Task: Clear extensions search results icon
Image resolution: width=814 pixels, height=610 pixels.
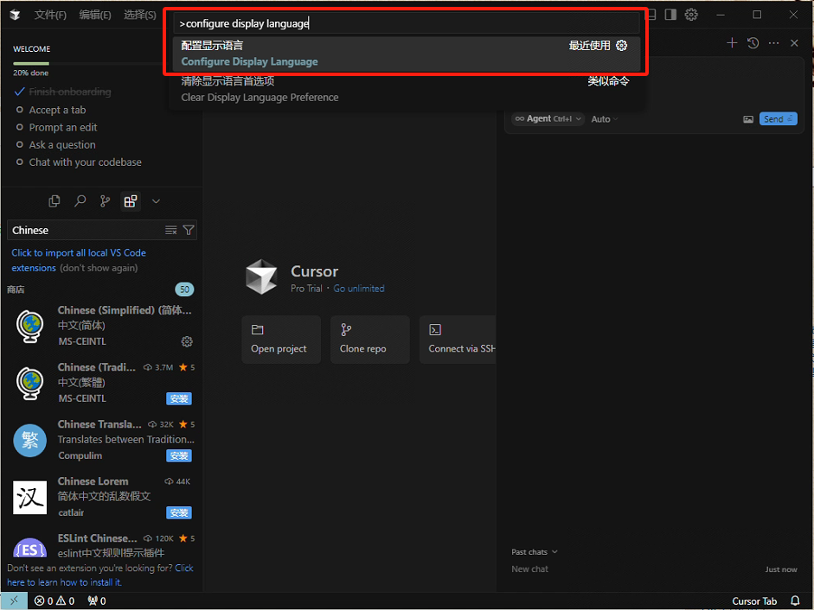Action: click(170, 230)
